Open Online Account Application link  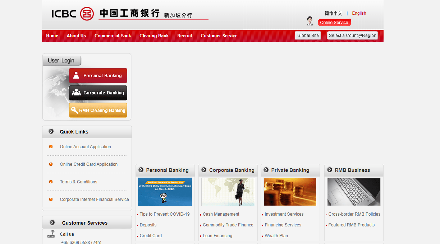[x=86, y=147]
